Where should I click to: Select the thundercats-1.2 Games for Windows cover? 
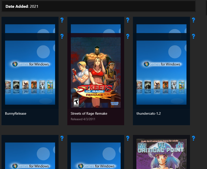pyautogui.click(x=161, y=73)
